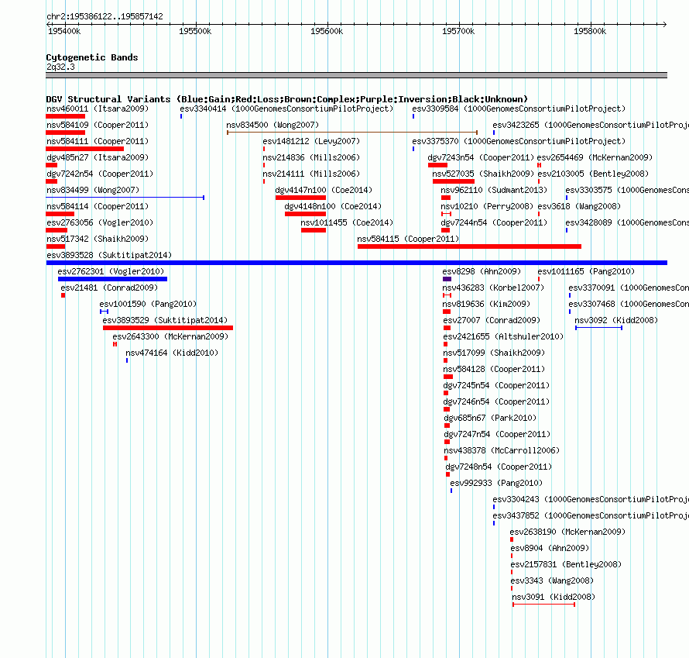Image resolution: width=689 pixels, height=658 pixels.
Task: Open esv1481212 (Levy2007) label
Action: 311,141
